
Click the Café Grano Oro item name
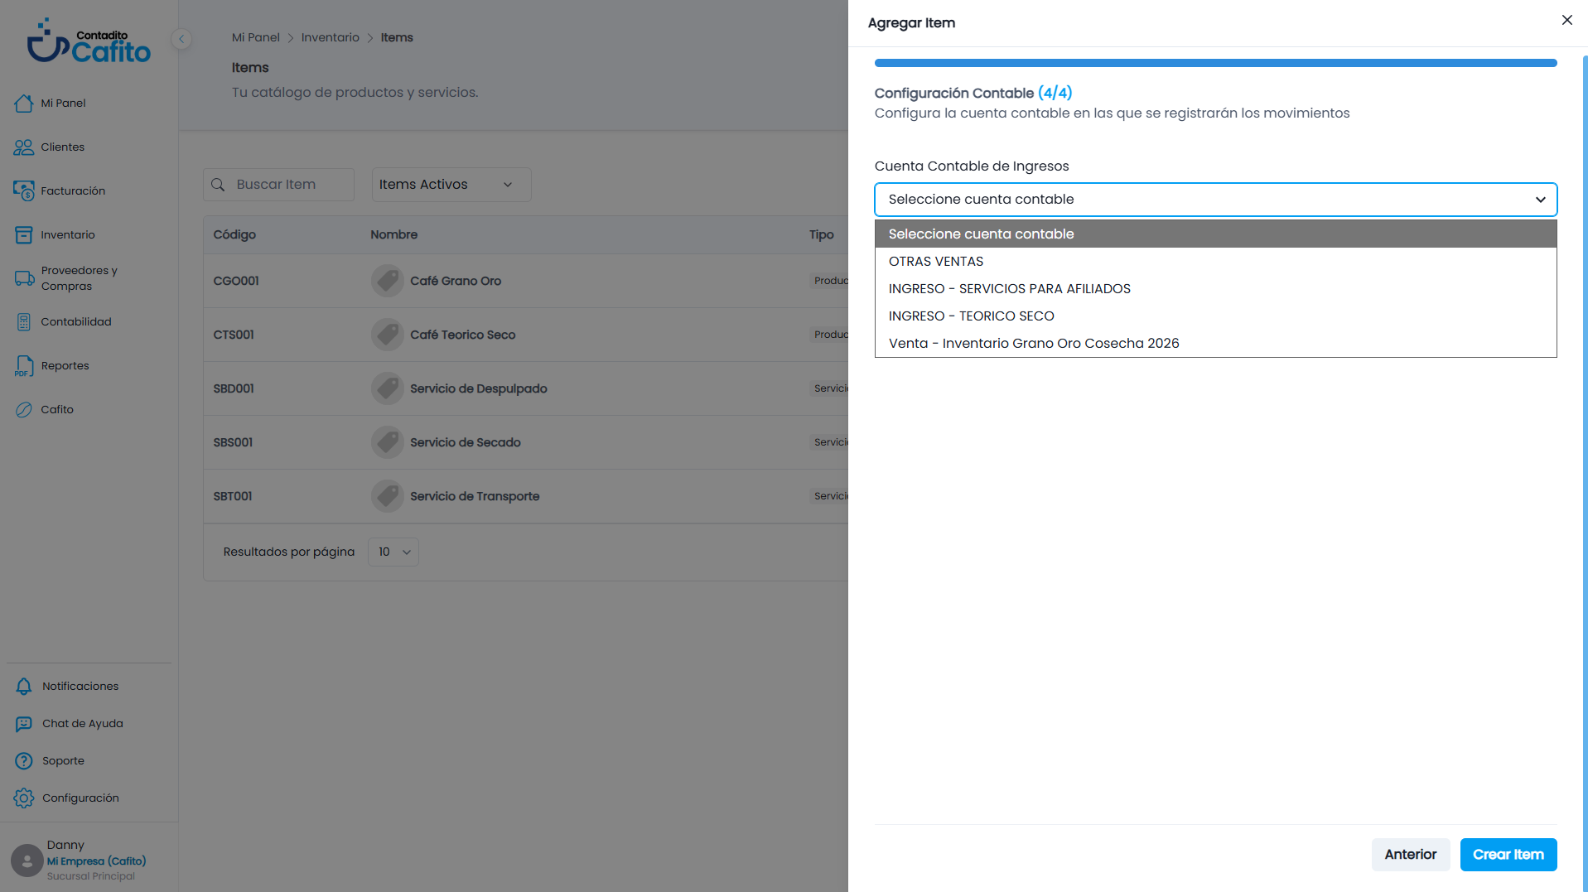coord(456,281)
